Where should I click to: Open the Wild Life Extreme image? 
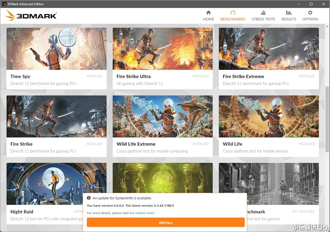coord(162,116)
